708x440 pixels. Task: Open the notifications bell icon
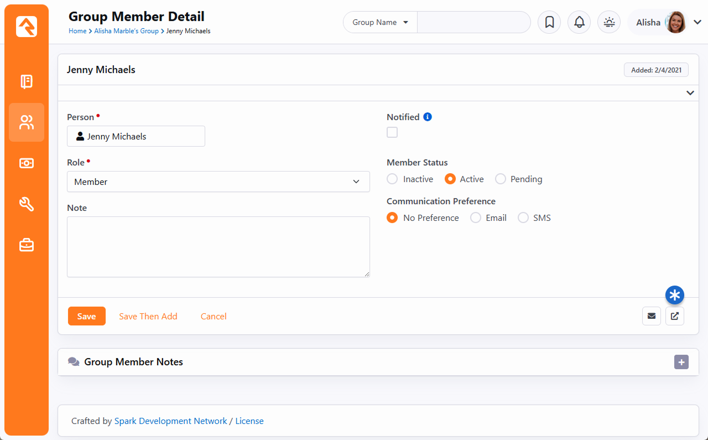pos(579,22)
